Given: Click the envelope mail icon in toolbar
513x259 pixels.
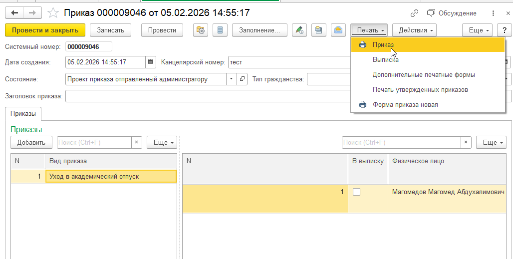Looking at the screenshot, I should coord(339,30).
